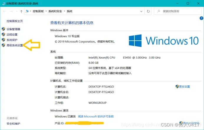Click the magnifier search icon
The height and width of the screenshot is (130, 204).
[159, 11]
